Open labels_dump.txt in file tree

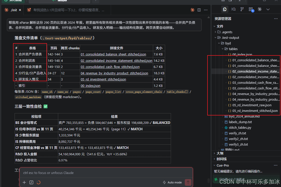click(240, 122)
